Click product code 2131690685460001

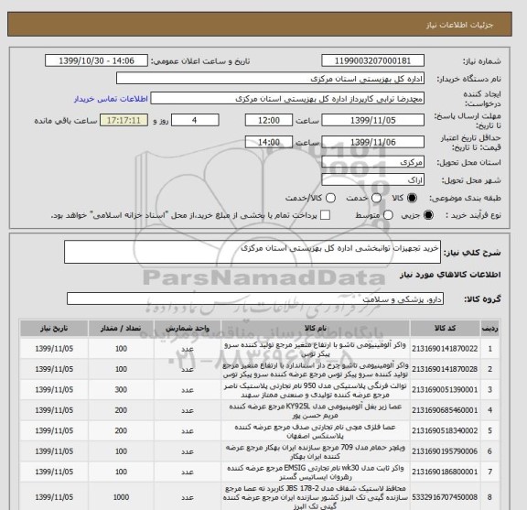(x=445, y=410)
